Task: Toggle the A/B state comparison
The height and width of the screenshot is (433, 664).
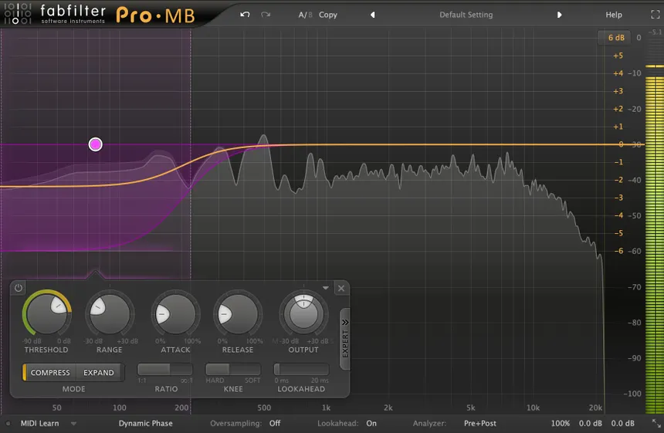Action: point(305,15)
